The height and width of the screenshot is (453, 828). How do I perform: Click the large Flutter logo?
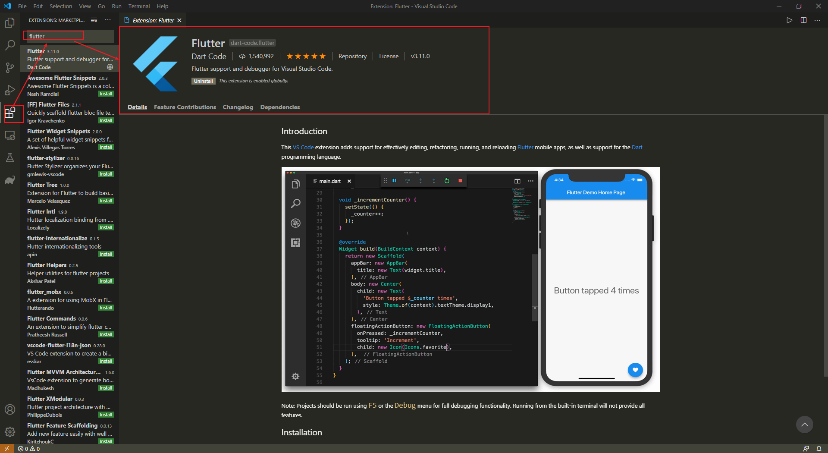[155, 63]
